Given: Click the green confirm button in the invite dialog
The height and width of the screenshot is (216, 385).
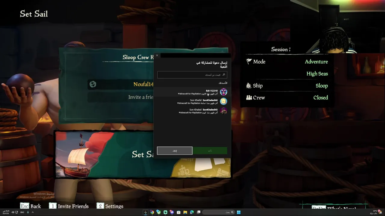Looking at the screenshot, I should click(210, 151).
